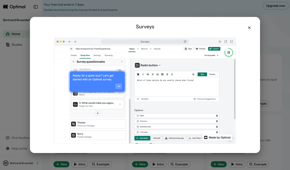Click the next arrow in the tour tooltip
The image size is (290, 170).
(x=119, y=86)
